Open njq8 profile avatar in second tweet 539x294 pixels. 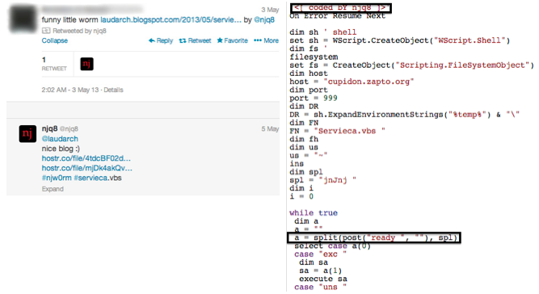click(27, 133)
